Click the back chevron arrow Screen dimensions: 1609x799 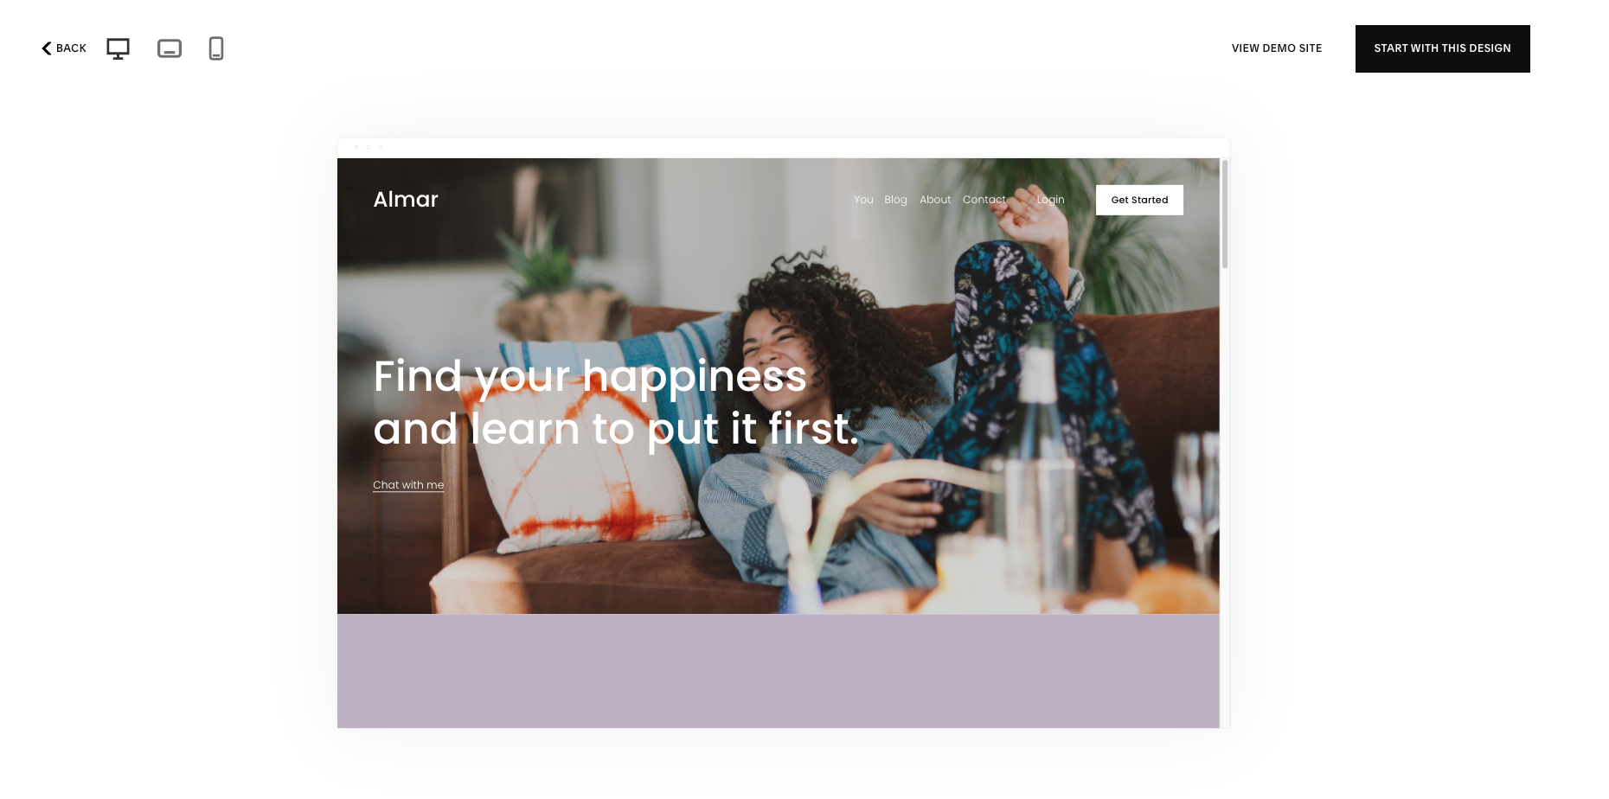pyautogui.click(x=47, y=48)
